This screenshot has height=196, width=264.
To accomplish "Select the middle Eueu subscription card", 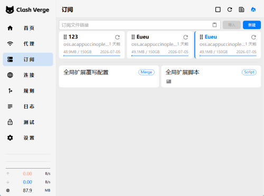I will point(160,45).
